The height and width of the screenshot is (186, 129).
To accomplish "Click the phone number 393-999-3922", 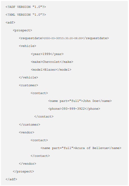I will coord(73,109).
